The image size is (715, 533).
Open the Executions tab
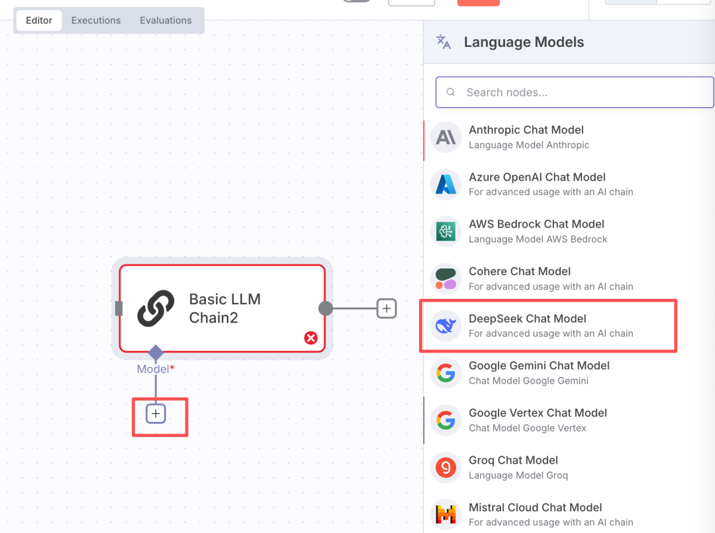pyautogui.click(x=96, y=20)
